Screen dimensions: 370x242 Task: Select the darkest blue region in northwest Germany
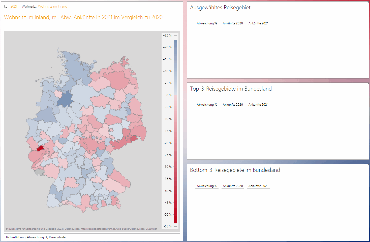tap(65, 99)
